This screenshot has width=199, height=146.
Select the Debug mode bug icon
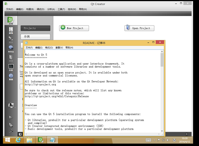(11, 49)
